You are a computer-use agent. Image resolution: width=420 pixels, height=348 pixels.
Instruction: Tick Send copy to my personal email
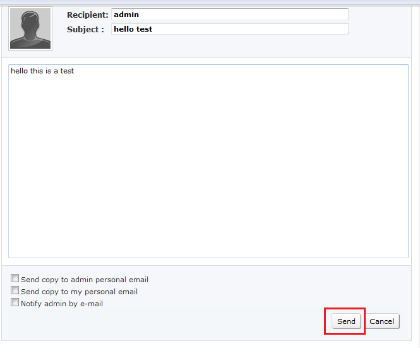pos(15,290)
